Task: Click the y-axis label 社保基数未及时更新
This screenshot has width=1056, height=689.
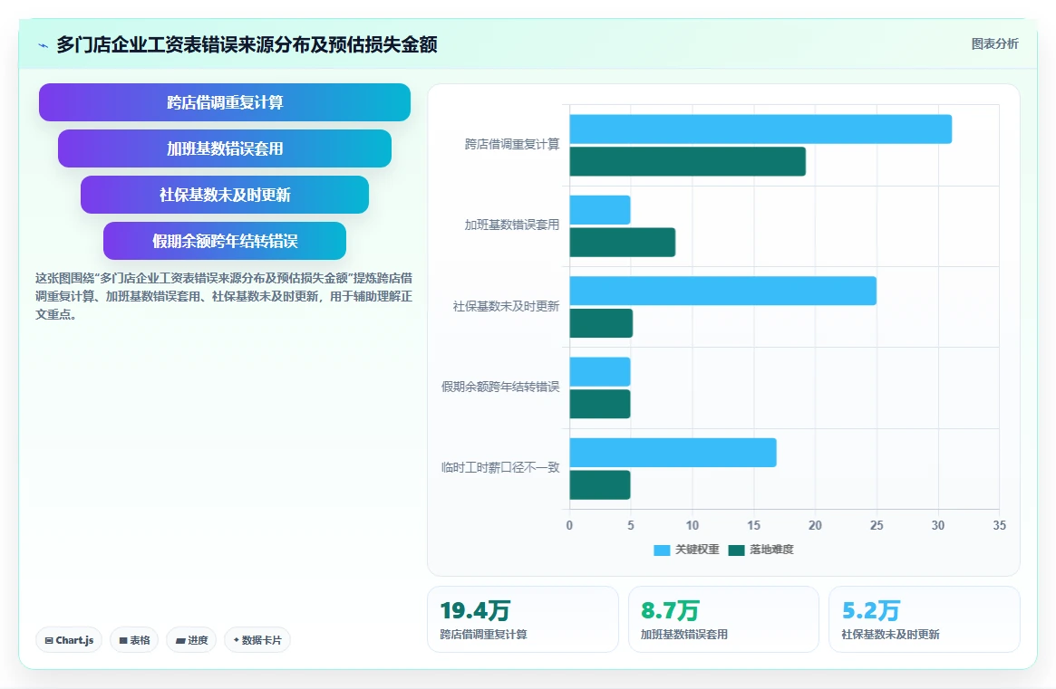Action: click(506, 306)
